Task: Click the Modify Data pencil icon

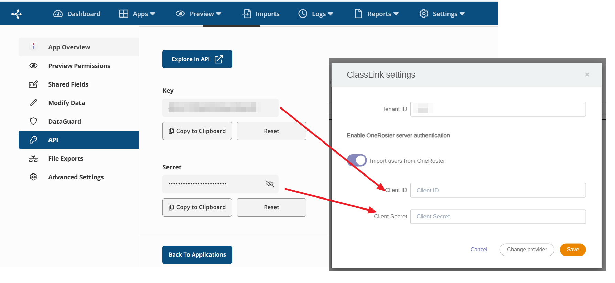Action: click(33, 103)
